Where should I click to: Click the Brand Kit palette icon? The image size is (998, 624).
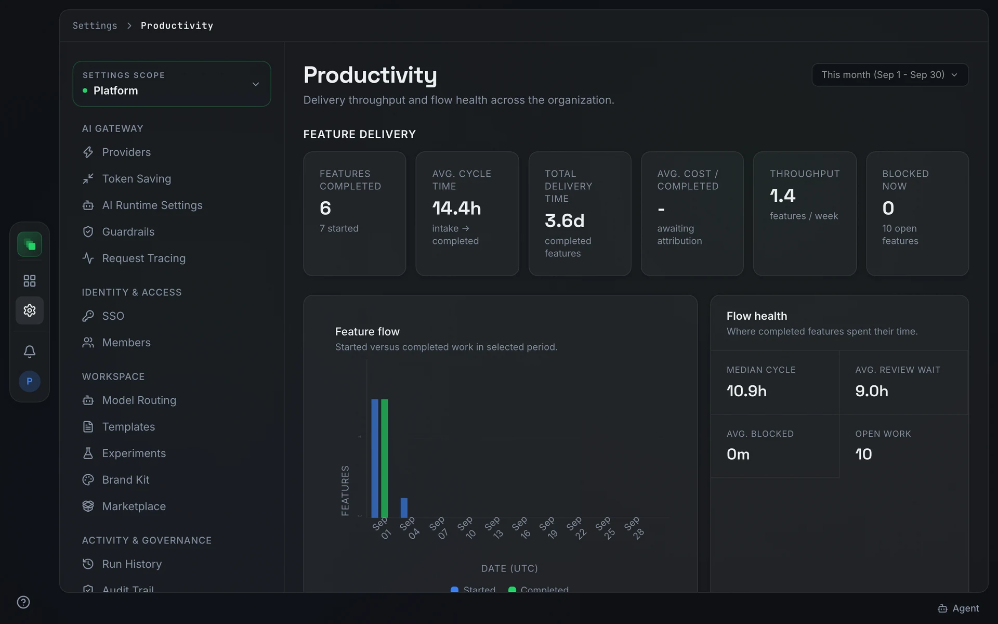click(88, 480)
